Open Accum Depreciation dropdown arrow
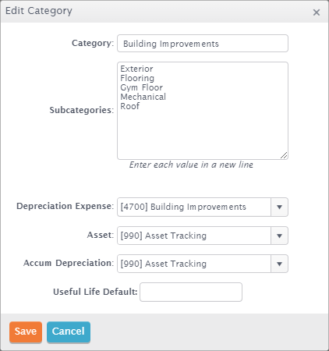Screen dimensions: 329x351 coord(279,264)
